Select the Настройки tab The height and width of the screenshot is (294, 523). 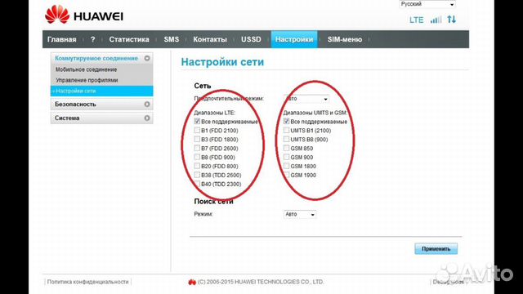tap(294, 39)
